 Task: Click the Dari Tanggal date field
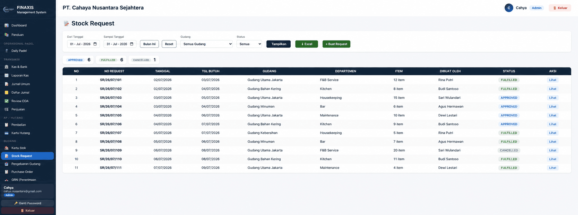pos(83,44)
